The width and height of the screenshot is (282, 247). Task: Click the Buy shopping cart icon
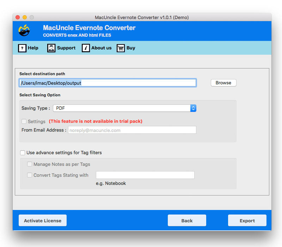(x=120, y=48)
